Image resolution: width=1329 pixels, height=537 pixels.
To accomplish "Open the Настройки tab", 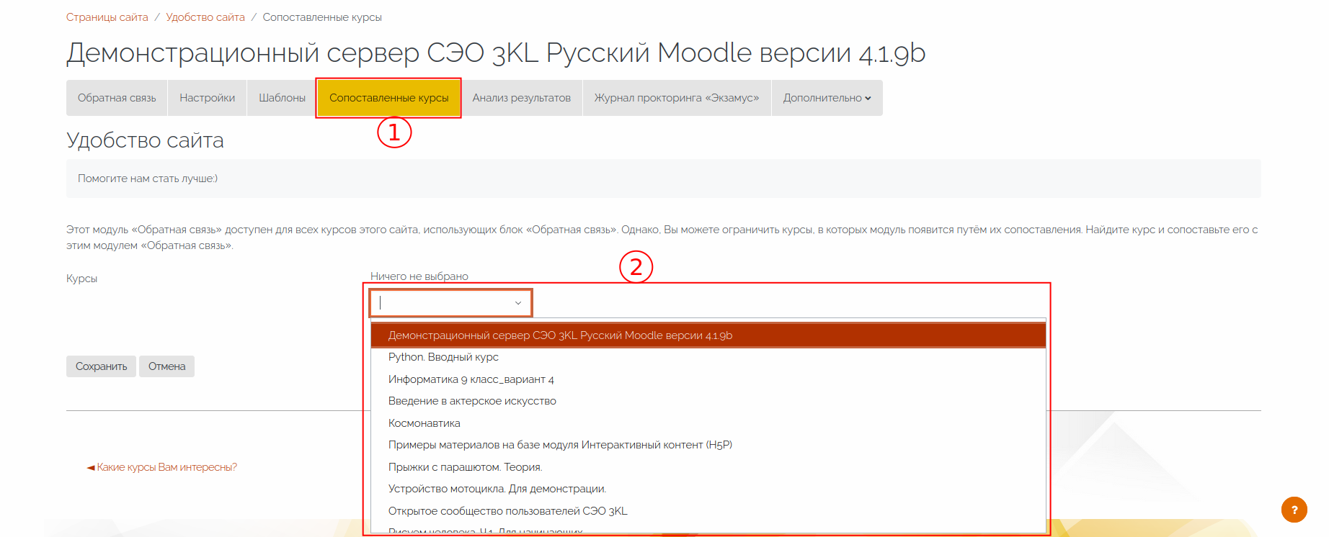I will [x=208, y=98].
